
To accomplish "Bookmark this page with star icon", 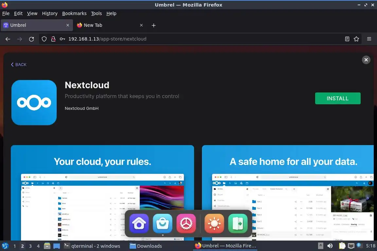I will pos(356,39).
